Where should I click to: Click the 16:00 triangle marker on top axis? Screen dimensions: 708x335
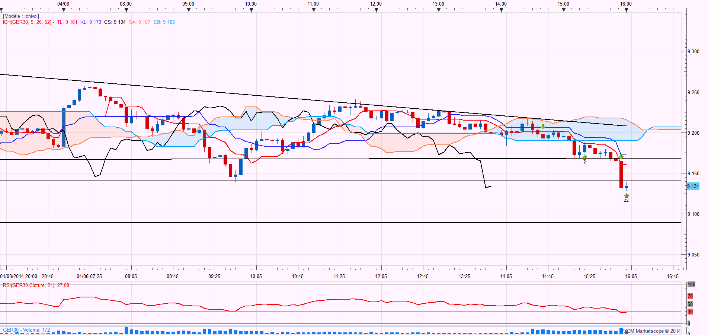coord(626,10)
